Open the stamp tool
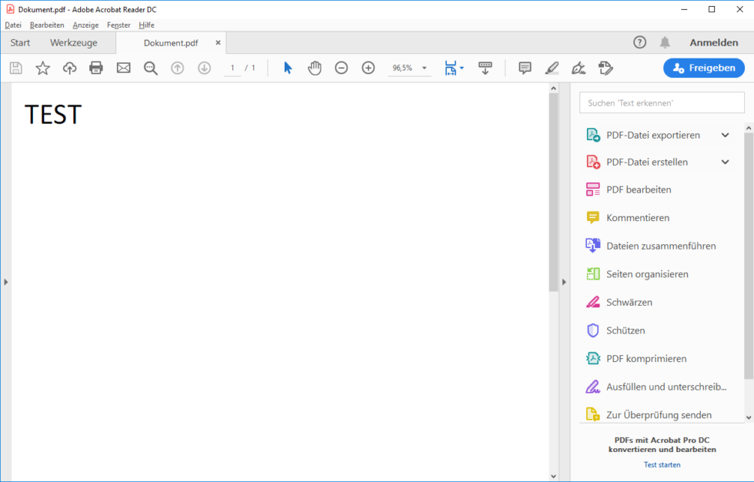The image size is (754, 482). pos(606,68)
